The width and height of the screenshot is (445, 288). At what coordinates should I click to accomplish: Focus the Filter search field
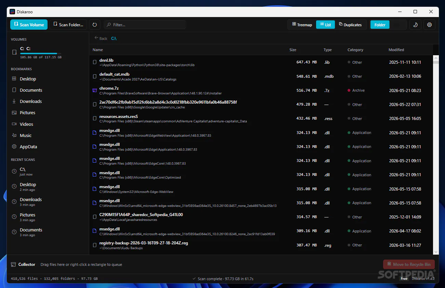(145, 25)
